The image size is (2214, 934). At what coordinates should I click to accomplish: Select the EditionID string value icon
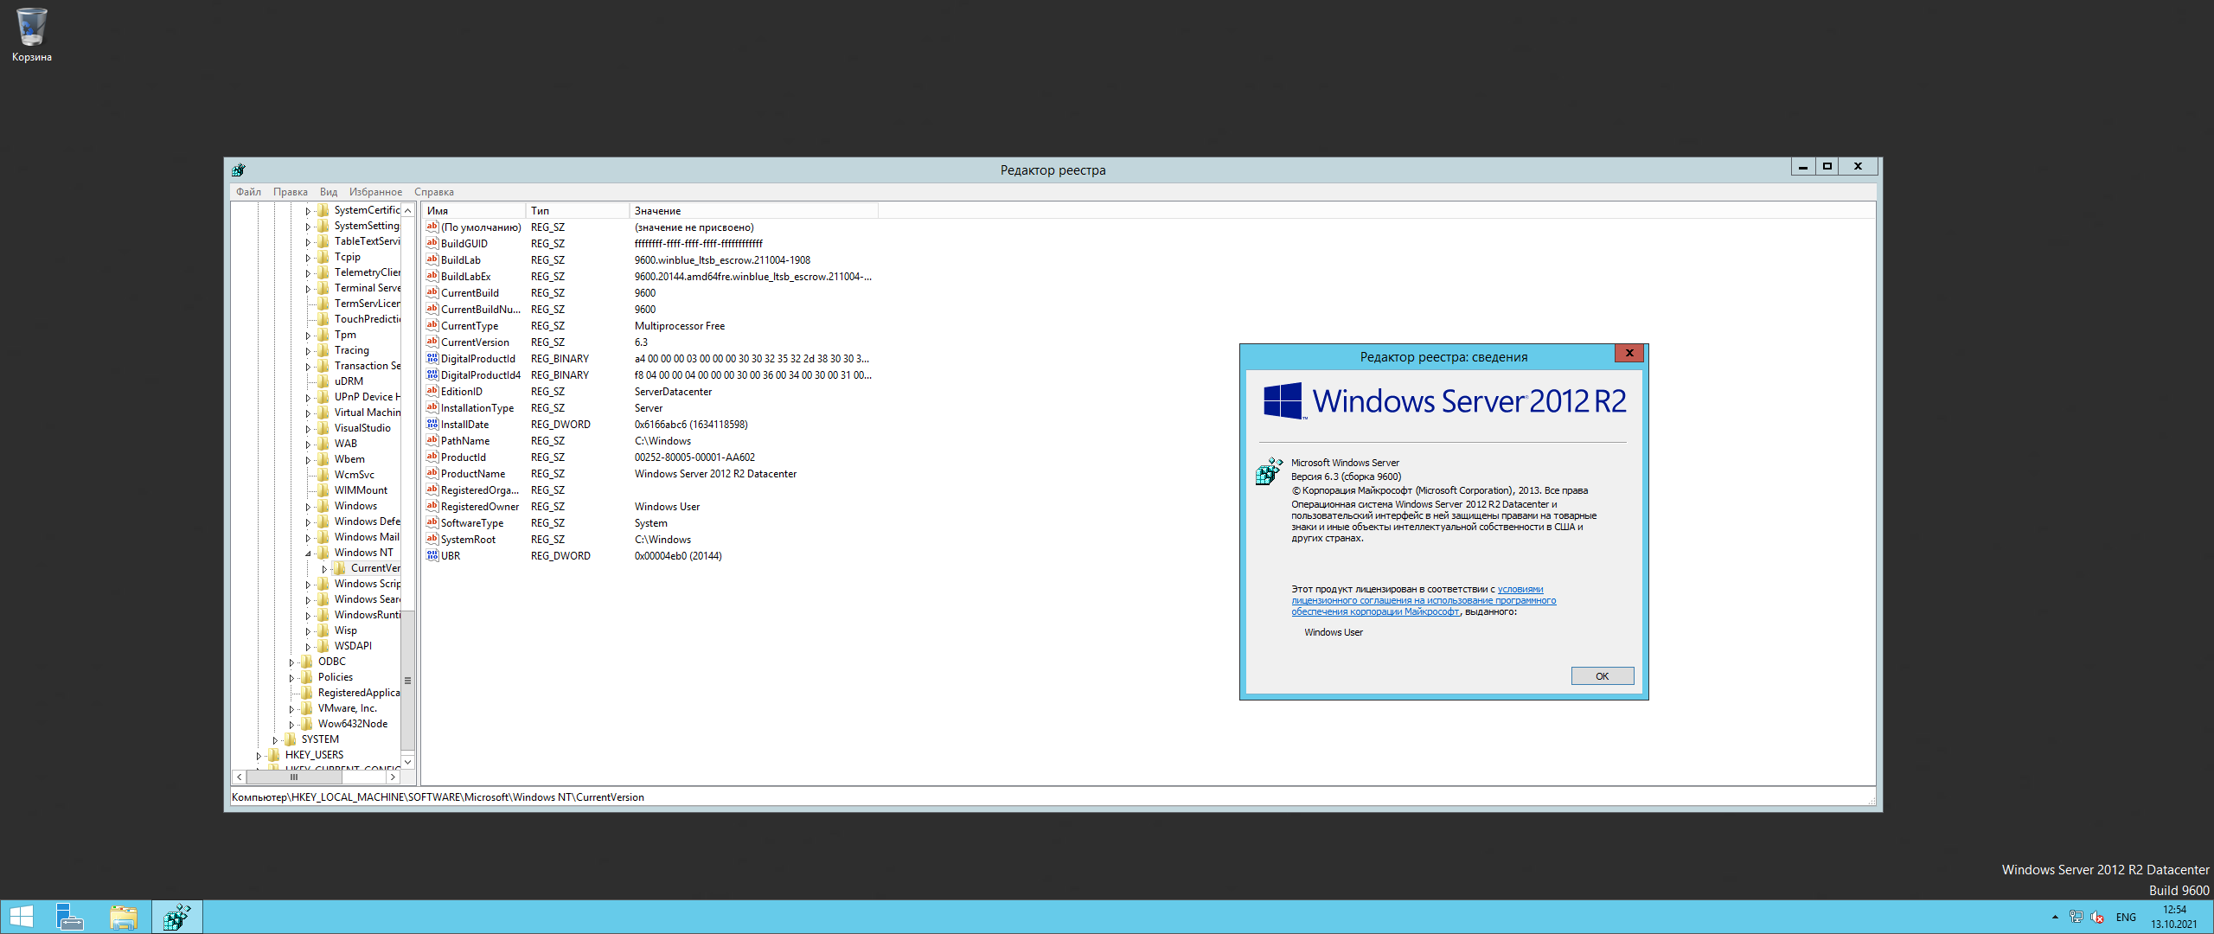click(432, 391)
